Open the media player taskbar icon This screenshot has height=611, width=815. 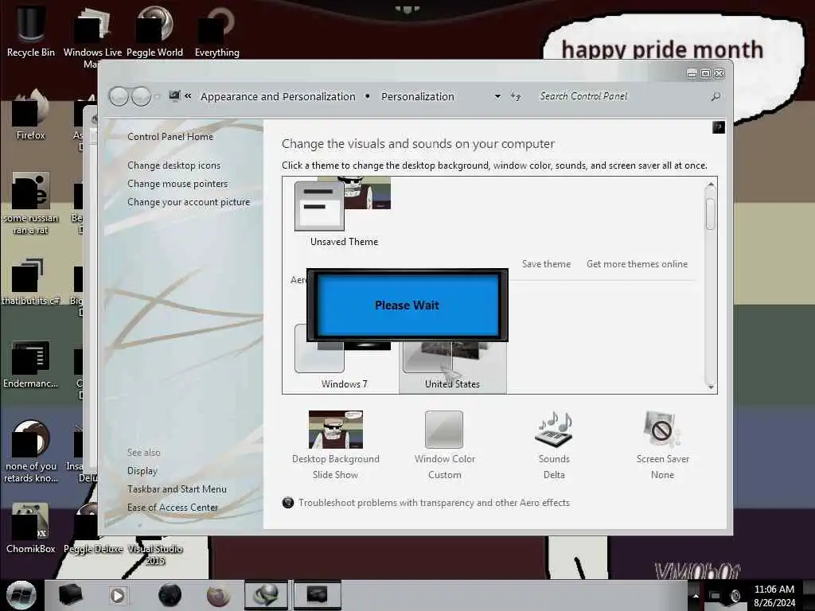pyautogui.click(x=118, y=595)
